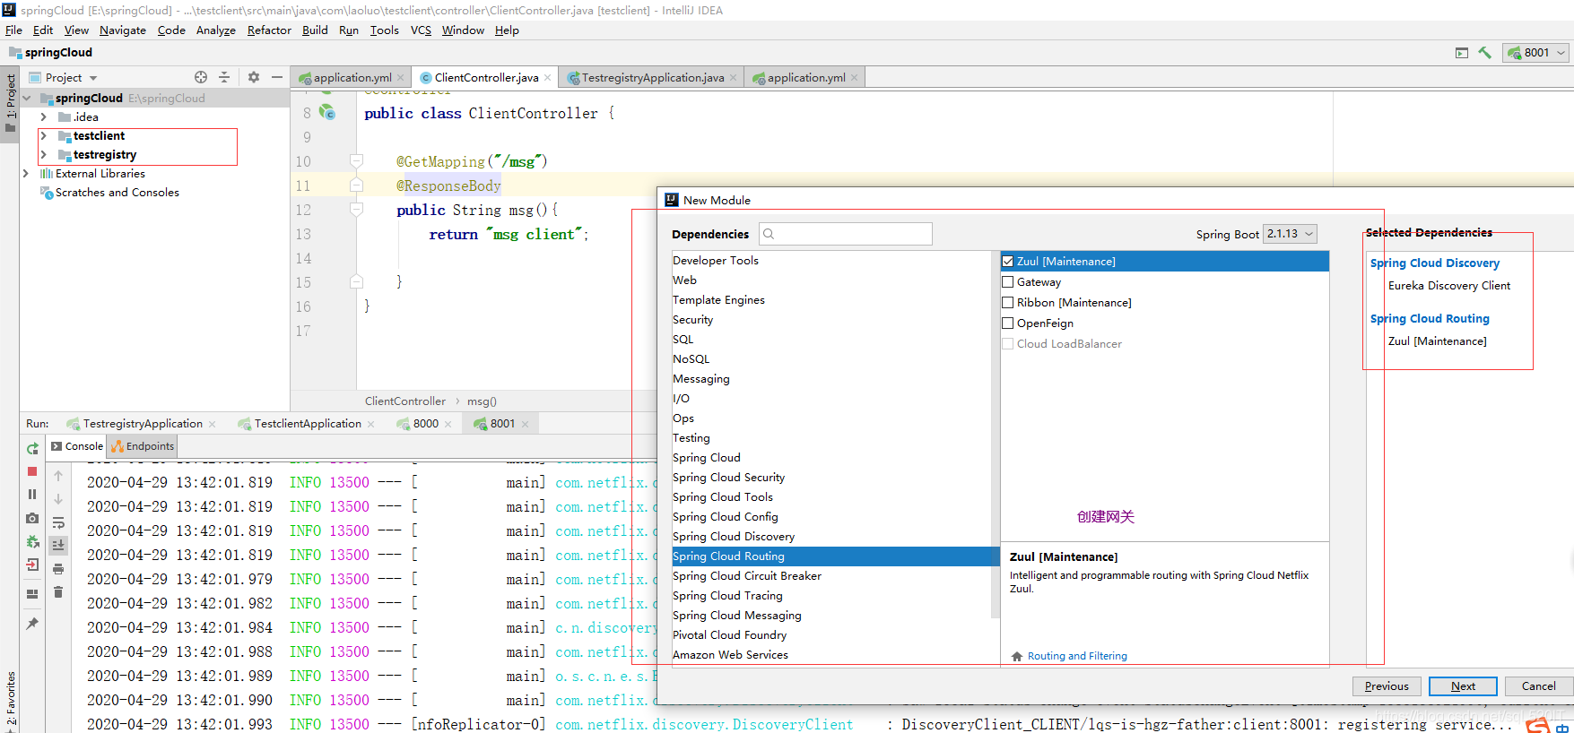
Task: Expand the testregistry module
Action: coord(43,155)
